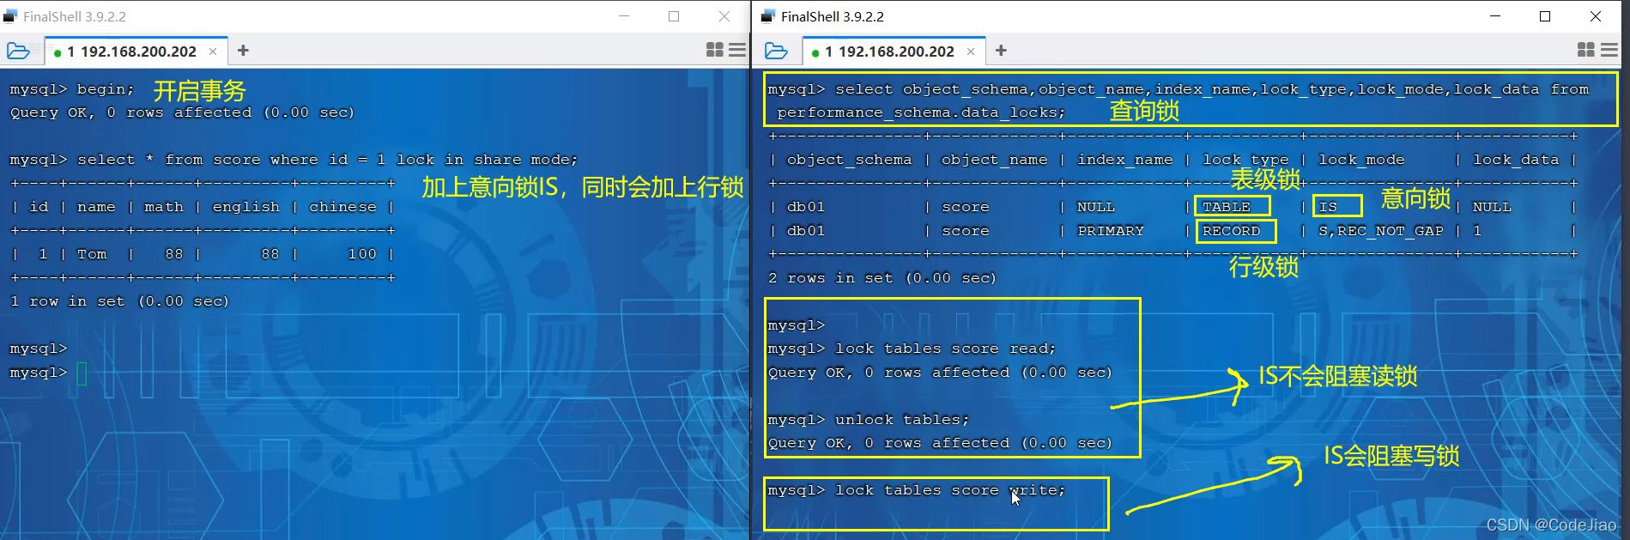Select the 192.168.200.202 tab in left window
Viewport: 1630px width, 540px height.
136,52
